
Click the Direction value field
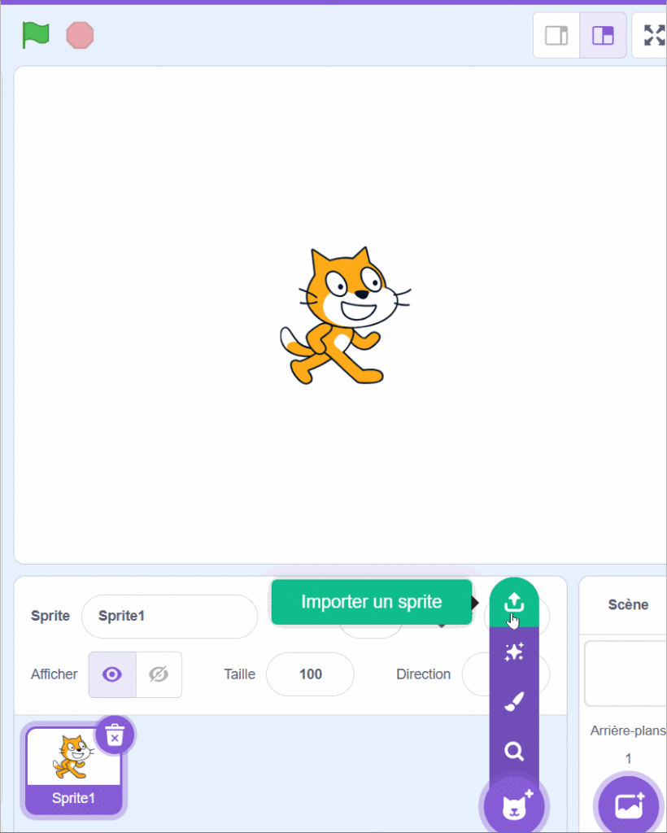tap(476, 674)
